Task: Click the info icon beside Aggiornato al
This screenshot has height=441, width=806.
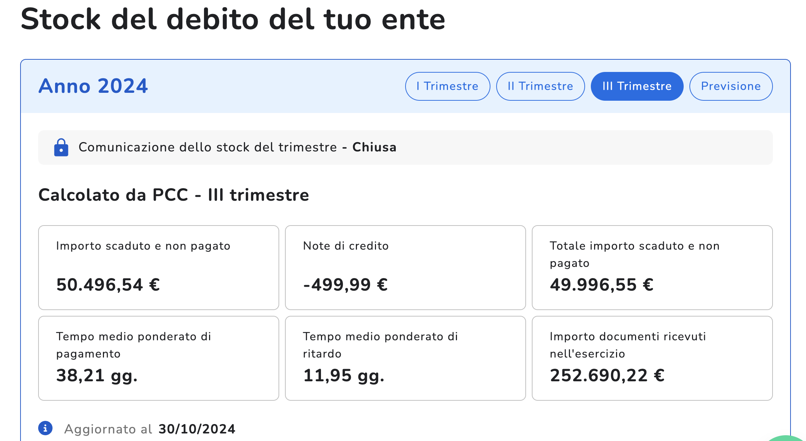Action: pos(45,428)
